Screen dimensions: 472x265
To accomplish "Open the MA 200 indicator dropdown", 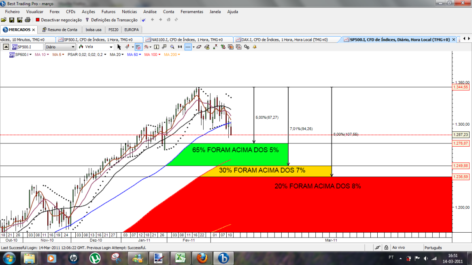I will click(x=172, y=55).
